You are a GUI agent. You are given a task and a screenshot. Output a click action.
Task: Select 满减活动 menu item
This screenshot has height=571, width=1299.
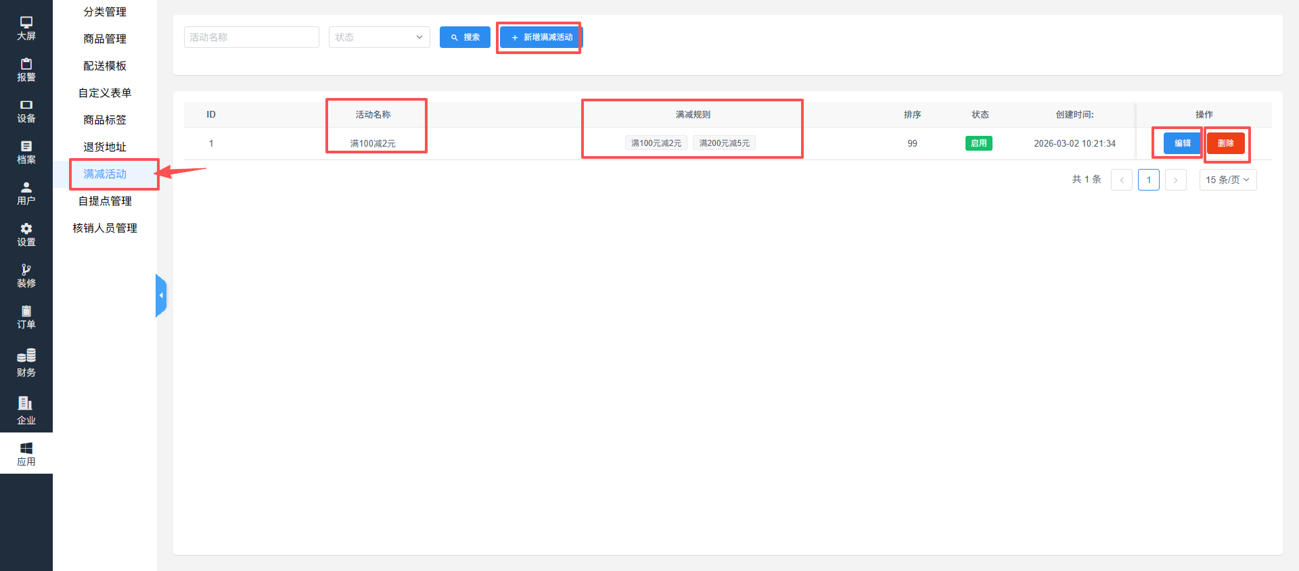click(x=105, y=174)
